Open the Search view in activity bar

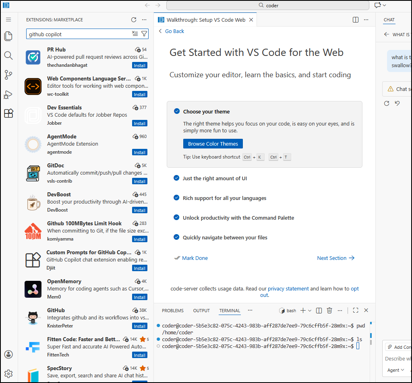point(8,56)
